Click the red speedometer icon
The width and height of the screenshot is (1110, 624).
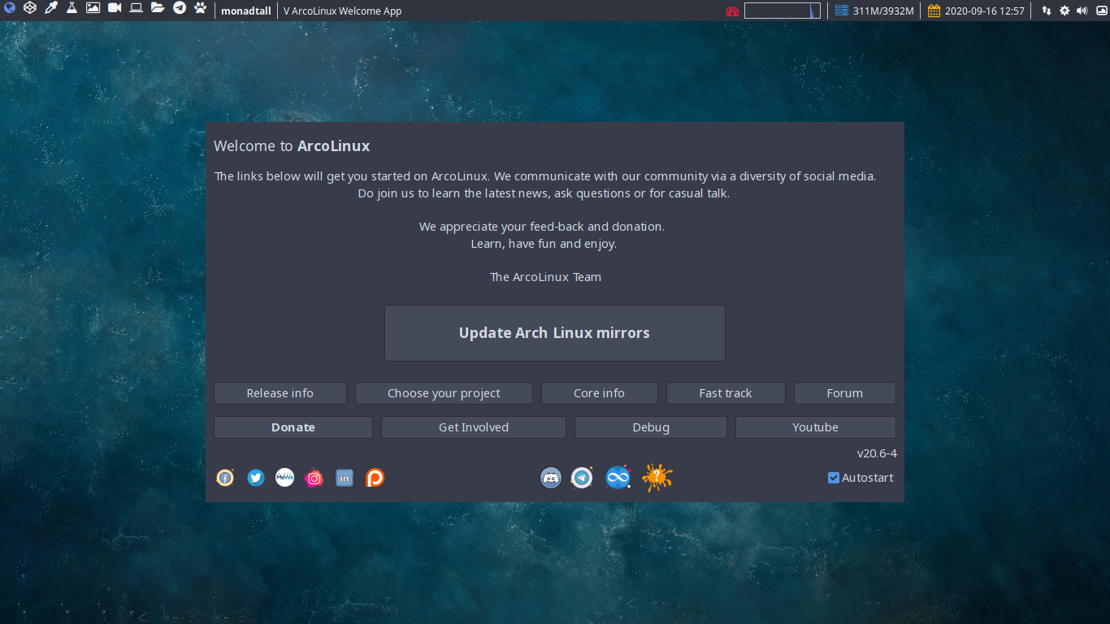(732, 11)
